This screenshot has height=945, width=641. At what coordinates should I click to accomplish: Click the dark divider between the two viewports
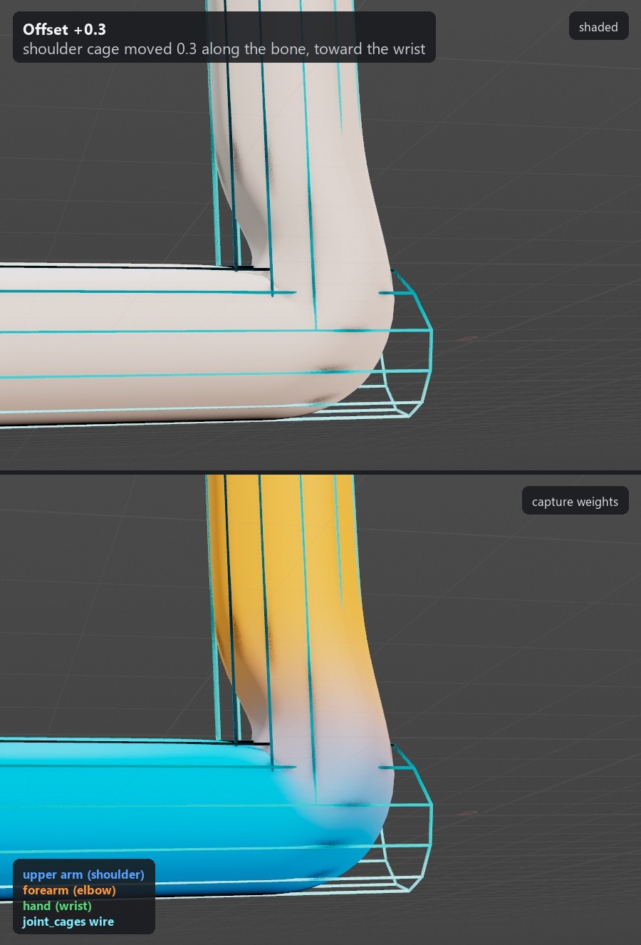[320, 472]
